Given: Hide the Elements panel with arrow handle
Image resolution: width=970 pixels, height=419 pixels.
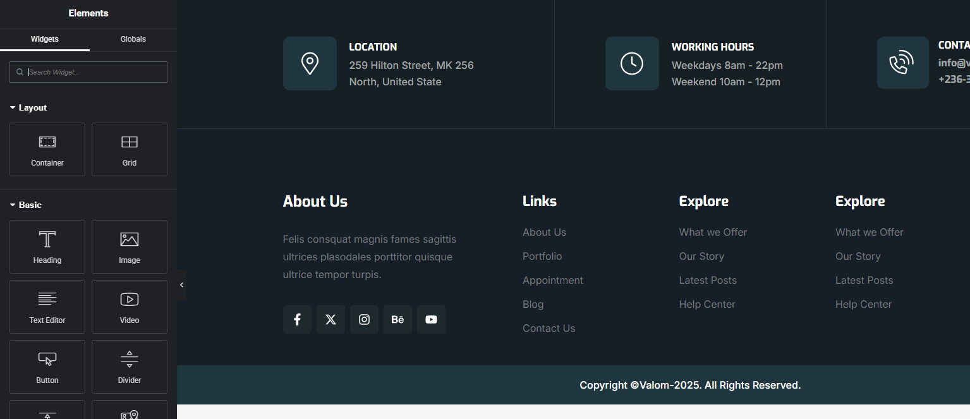Looking at the screenshot, I should (x=181, y=285).
